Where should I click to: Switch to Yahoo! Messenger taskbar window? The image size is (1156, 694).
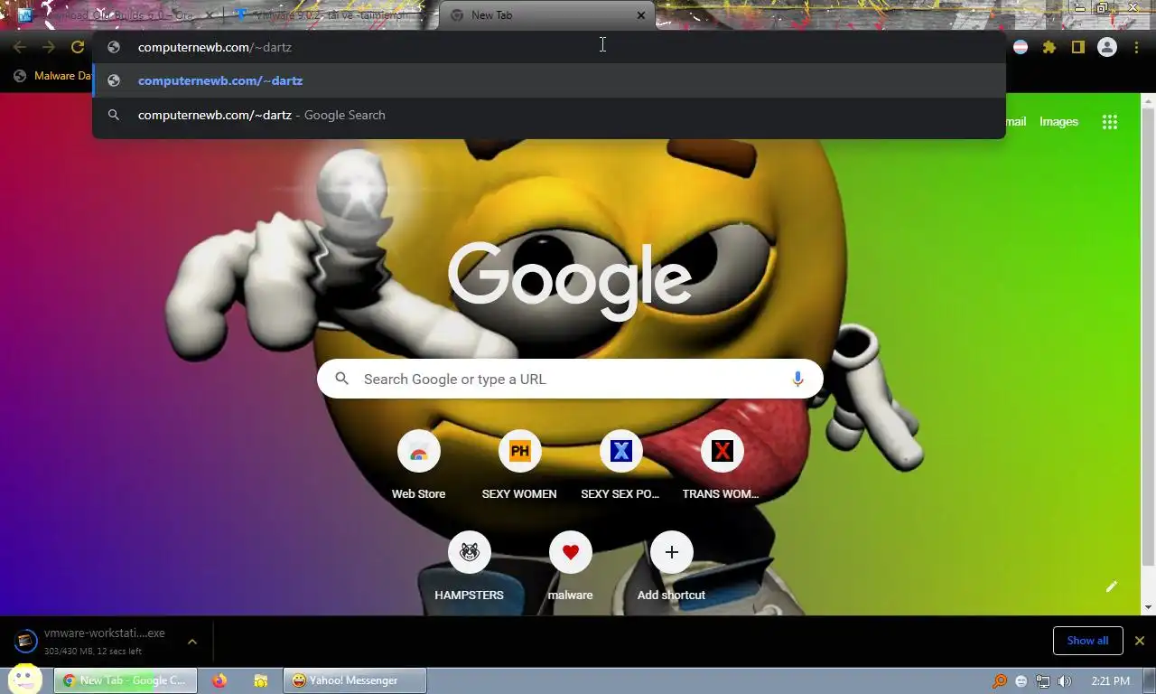coord(354,680)
